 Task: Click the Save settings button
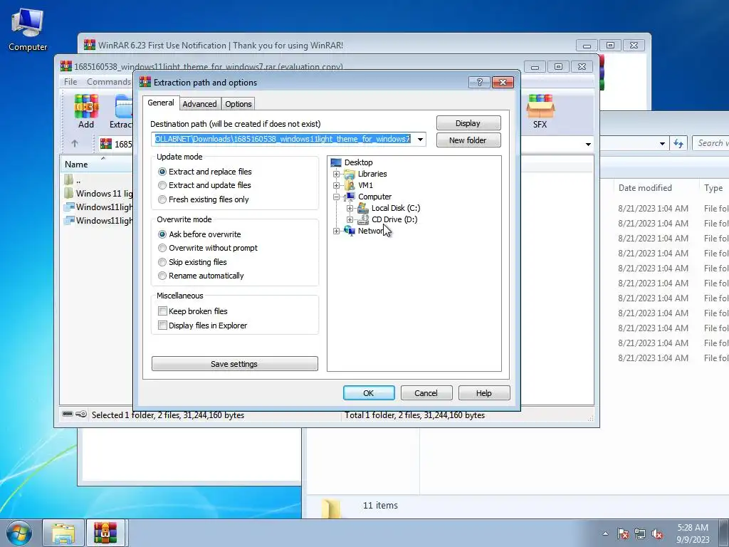(234, 364)
